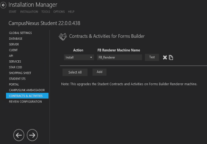The height and width of the screenshot is (144, 207).
Task: Click the copy row icon next to Test
Action: click(x=171, y=58)
